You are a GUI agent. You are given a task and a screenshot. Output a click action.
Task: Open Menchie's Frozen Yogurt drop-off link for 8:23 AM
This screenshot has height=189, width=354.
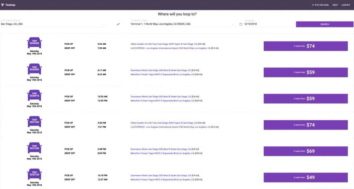(163, 74)
